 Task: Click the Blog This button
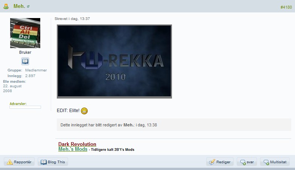[53, 162]
